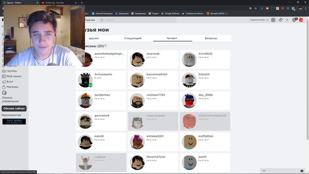
Task: Click the Обнови сейчас button
Action: pyautogui.click(x=14, y=108)
